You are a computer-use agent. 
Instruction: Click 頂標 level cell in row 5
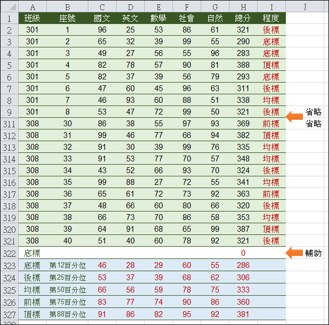coord(271,65)
